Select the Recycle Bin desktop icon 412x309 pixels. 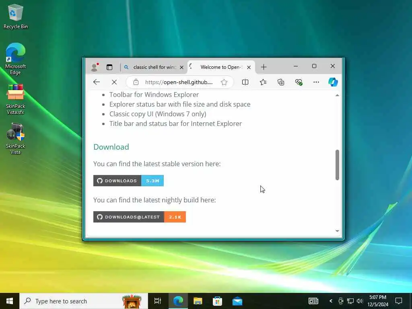pyautogui.click(x=16, y=16)
